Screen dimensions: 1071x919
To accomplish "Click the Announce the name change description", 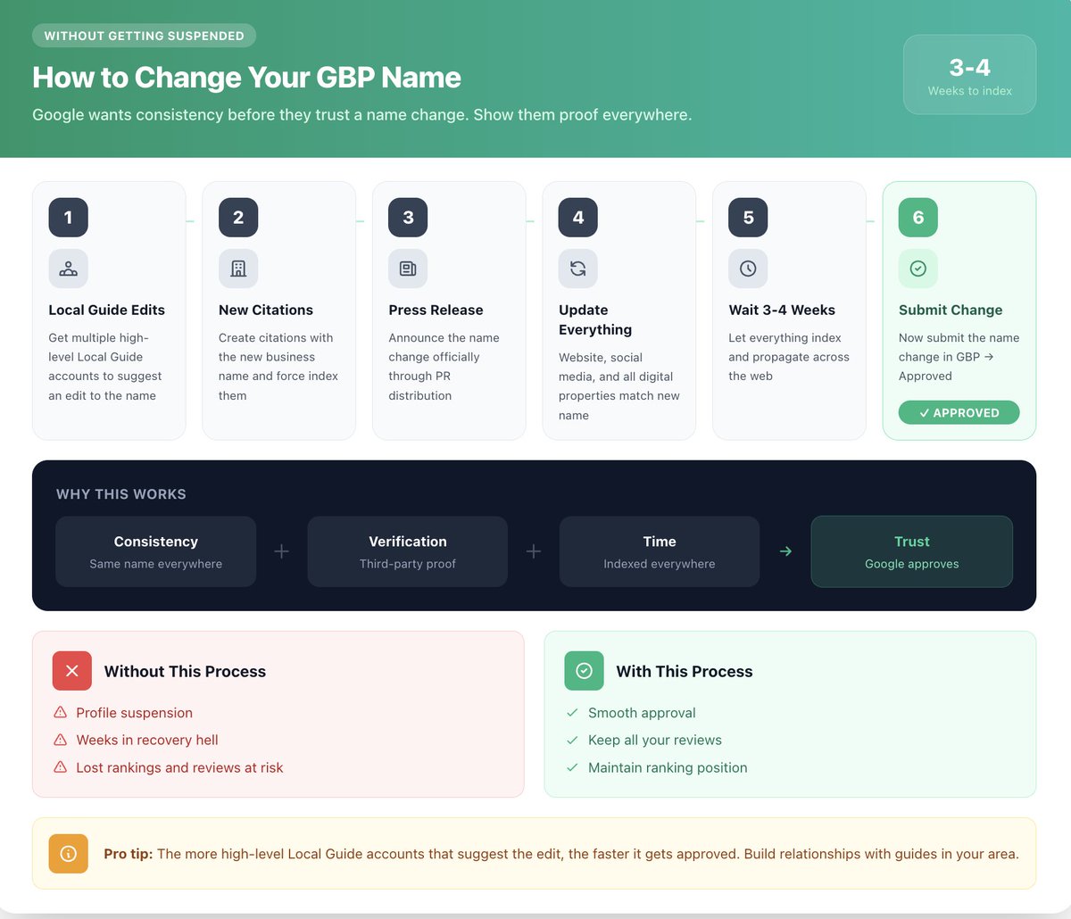I will tap(444, 367).
